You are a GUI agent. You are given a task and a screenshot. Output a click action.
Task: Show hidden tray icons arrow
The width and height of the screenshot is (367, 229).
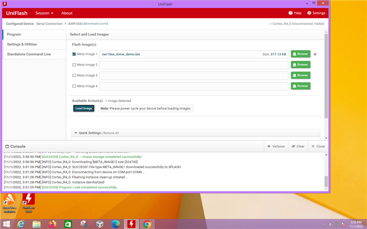click(325, 224)
